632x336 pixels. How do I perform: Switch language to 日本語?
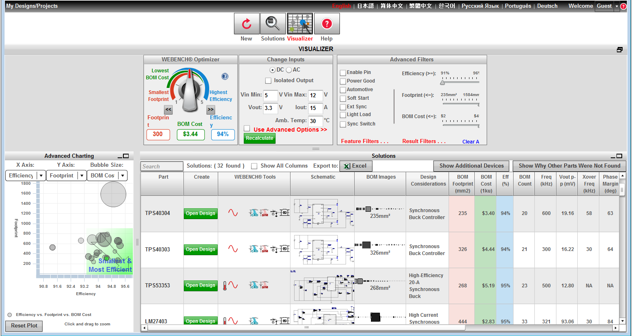366,6
